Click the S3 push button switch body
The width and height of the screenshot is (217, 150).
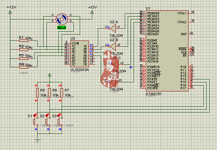(60, 121)
